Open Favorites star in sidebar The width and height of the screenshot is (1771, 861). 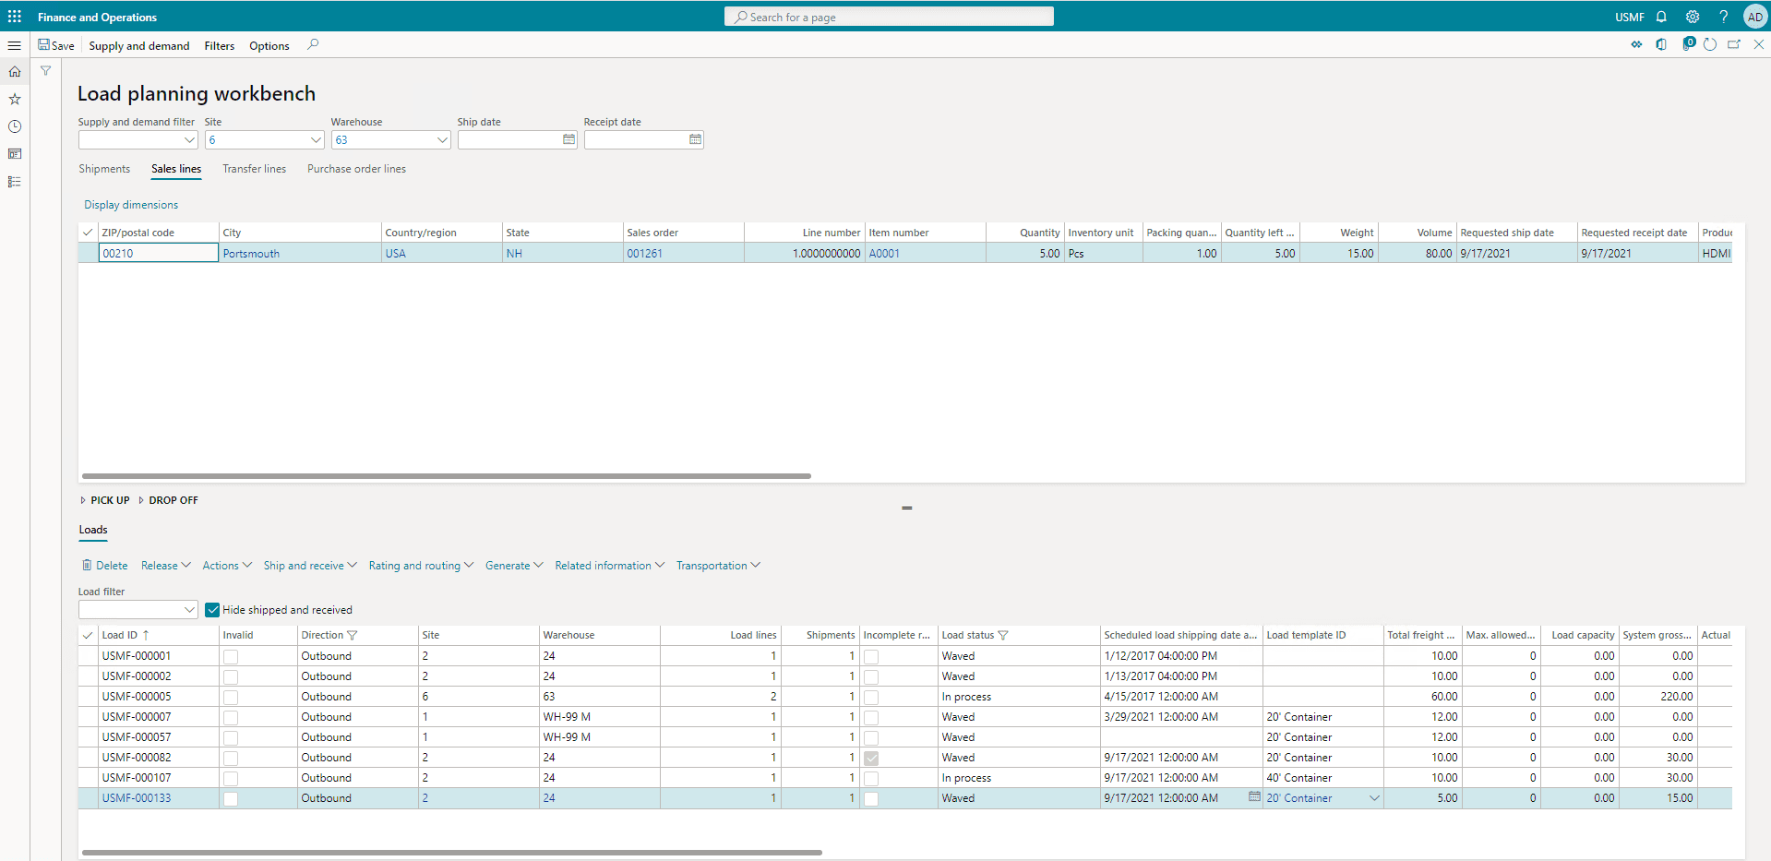tap(15, 99)
